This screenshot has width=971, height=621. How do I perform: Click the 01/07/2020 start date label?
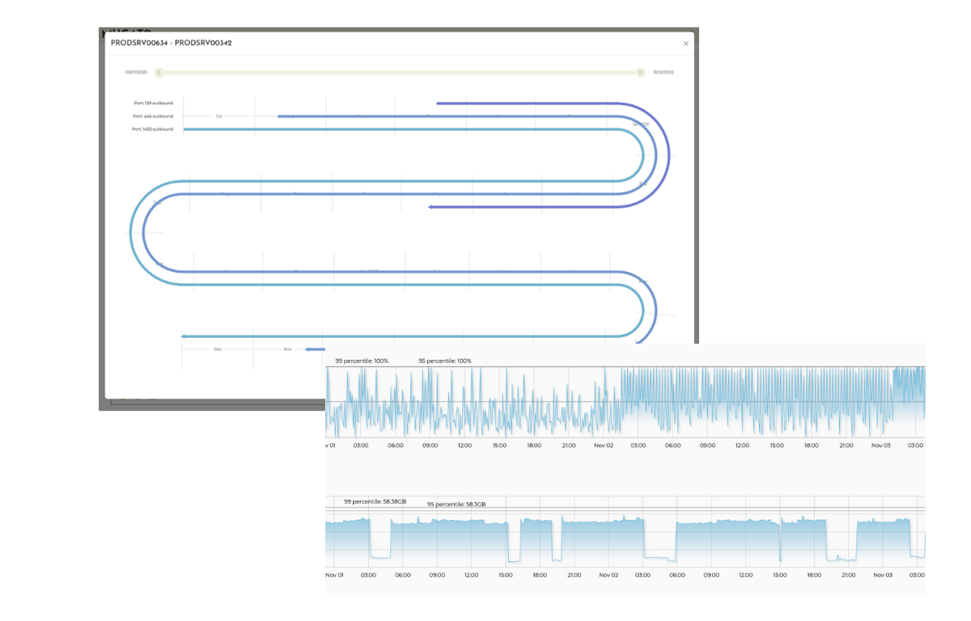(136, 73)
